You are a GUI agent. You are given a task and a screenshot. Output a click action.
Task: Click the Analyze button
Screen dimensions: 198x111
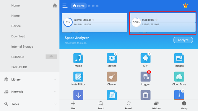[x=183, y=40]
